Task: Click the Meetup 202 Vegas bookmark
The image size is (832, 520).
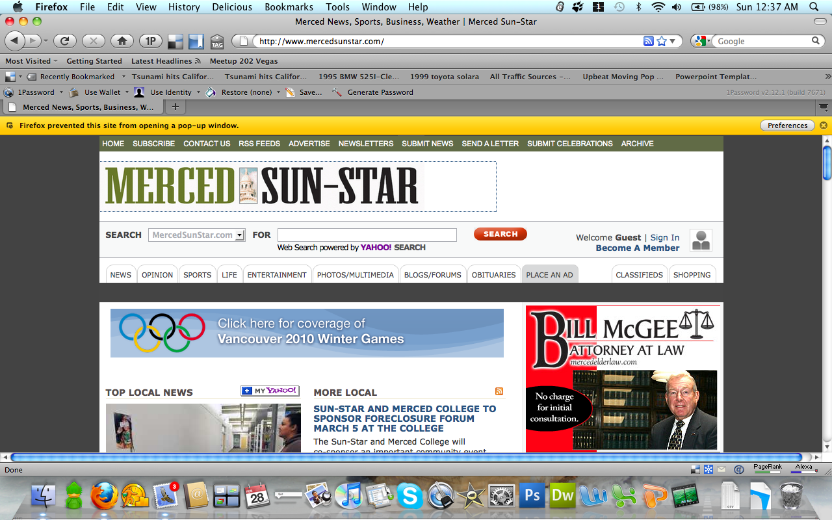Action: [244, 61]
